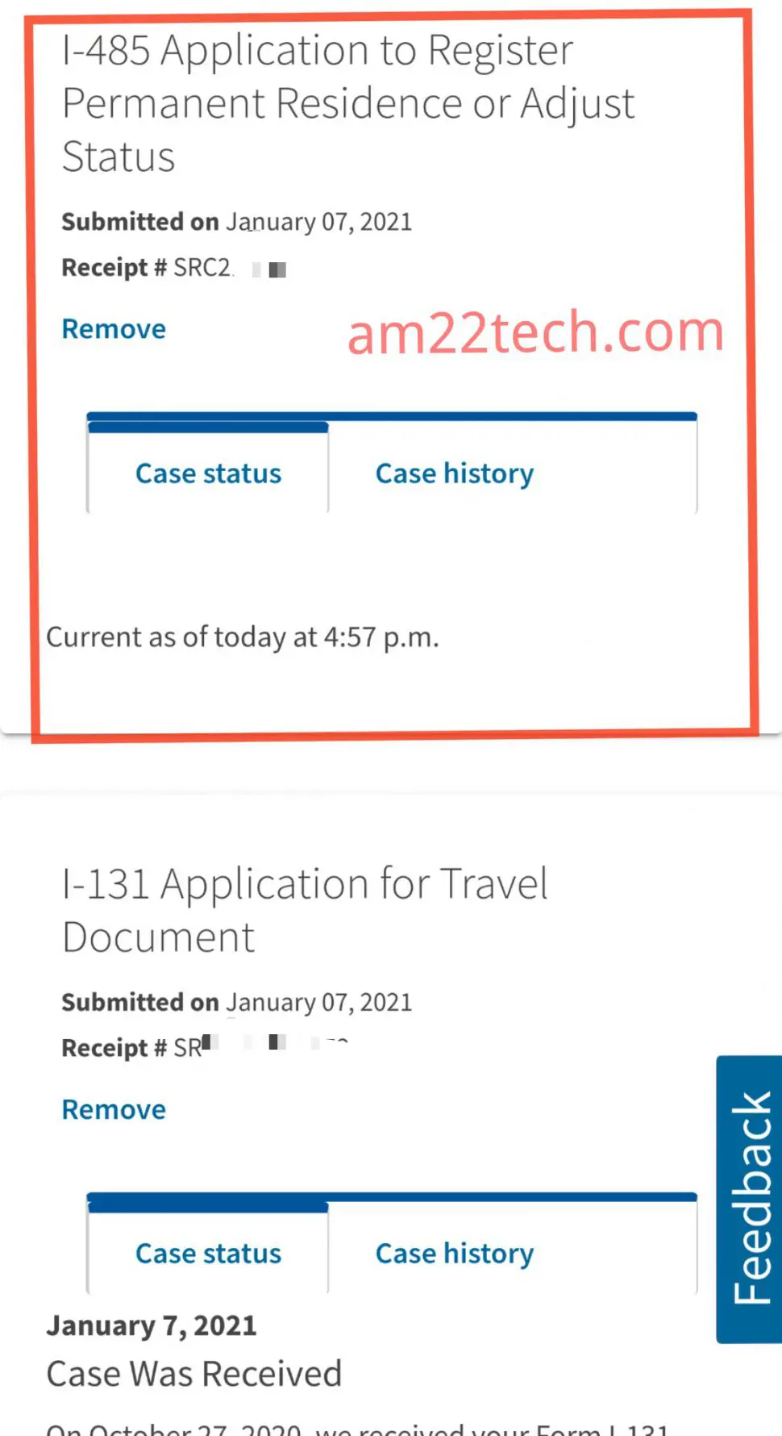The width and height of the screenshot is (782, 1436).
Task: Click the am22tech.com watermark text
Action: pos(533,331)
